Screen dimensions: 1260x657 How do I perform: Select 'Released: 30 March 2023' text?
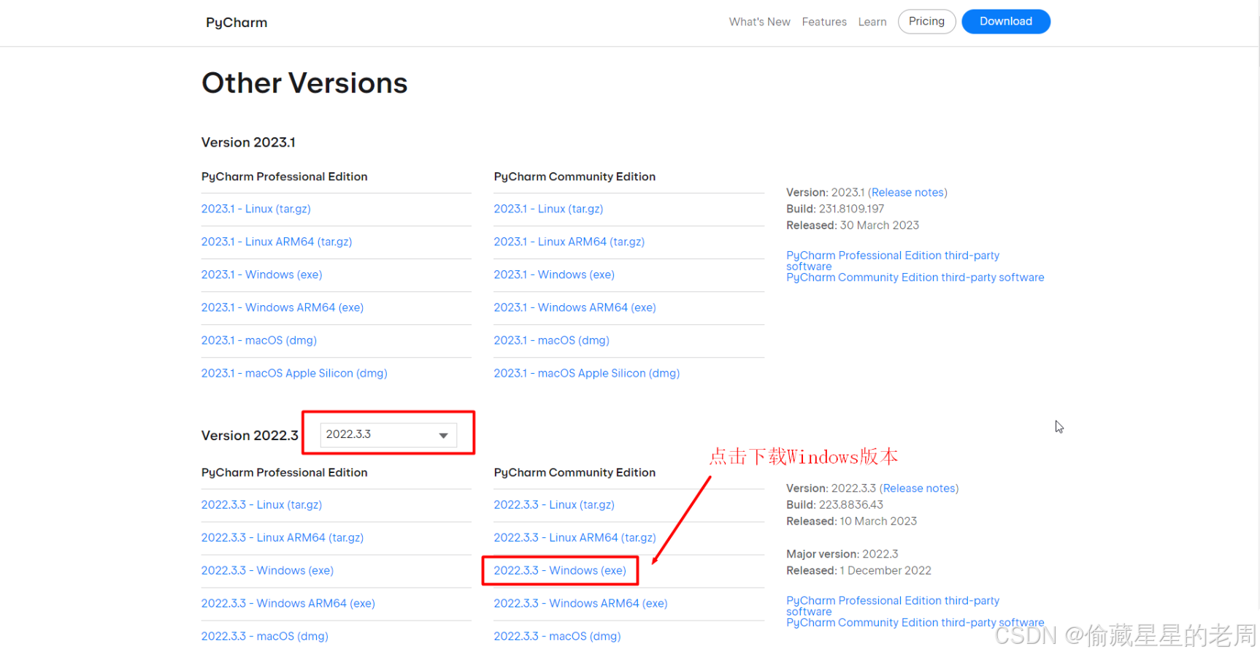[853, 225]
